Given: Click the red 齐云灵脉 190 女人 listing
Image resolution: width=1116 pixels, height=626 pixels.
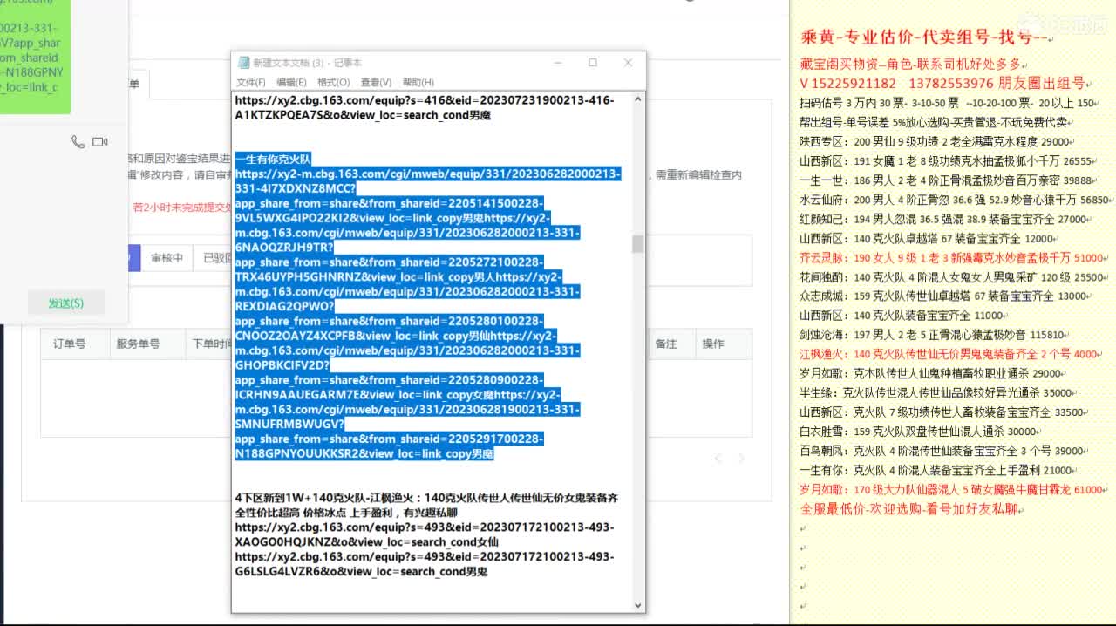Looking at the screenshot, I should pyautogui.click(x=952, y=257).
